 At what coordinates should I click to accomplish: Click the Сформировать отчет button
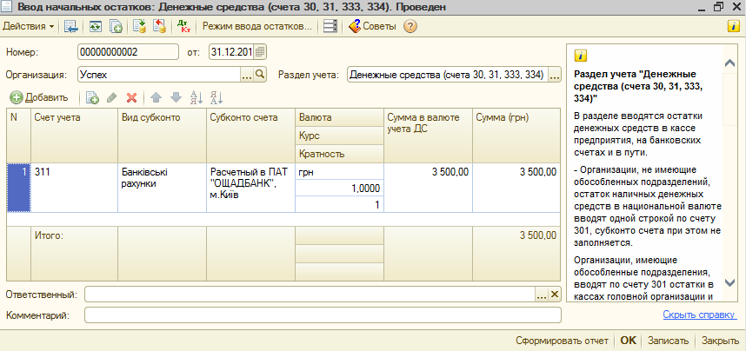click(563, 341)
